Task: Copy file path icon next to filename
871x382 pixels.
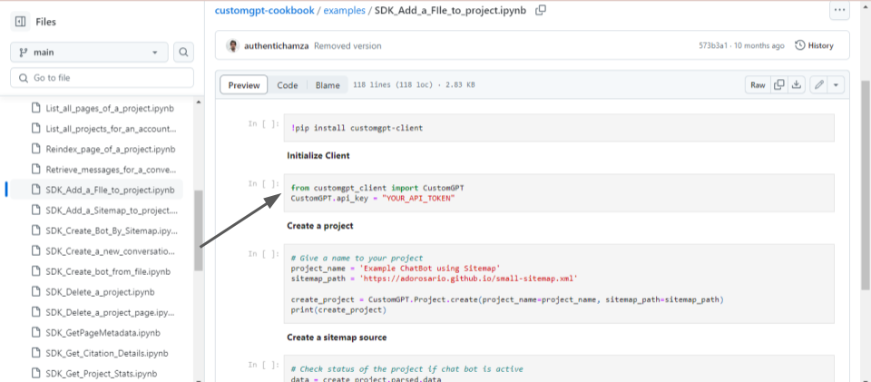Action: (541, 10)
